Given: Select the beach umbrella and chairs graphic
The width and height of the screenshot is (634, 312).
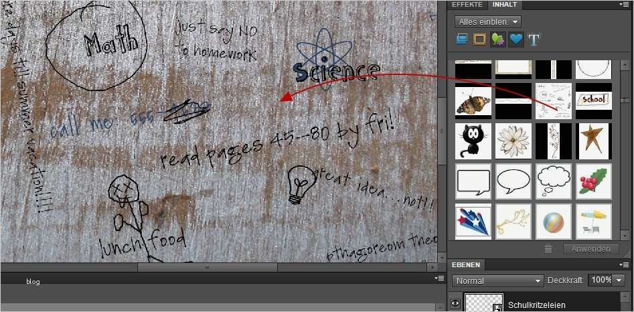Looking at the screenshot, I should [x=594, y=221].
